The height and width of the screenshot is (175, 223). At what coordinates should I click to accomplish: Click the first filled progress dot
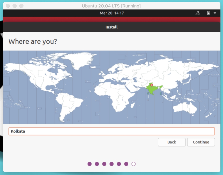90,164
